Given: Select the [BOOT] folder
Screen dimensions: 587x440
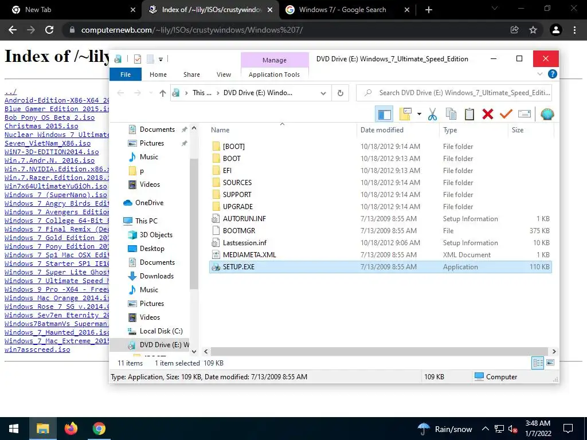Looking at the screenshot, I should pyautogui.click(x=234, y=146).
